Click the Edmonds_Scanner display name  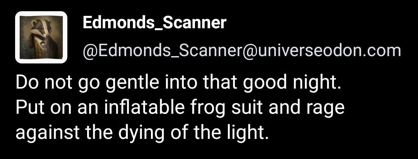pos(154,23)
